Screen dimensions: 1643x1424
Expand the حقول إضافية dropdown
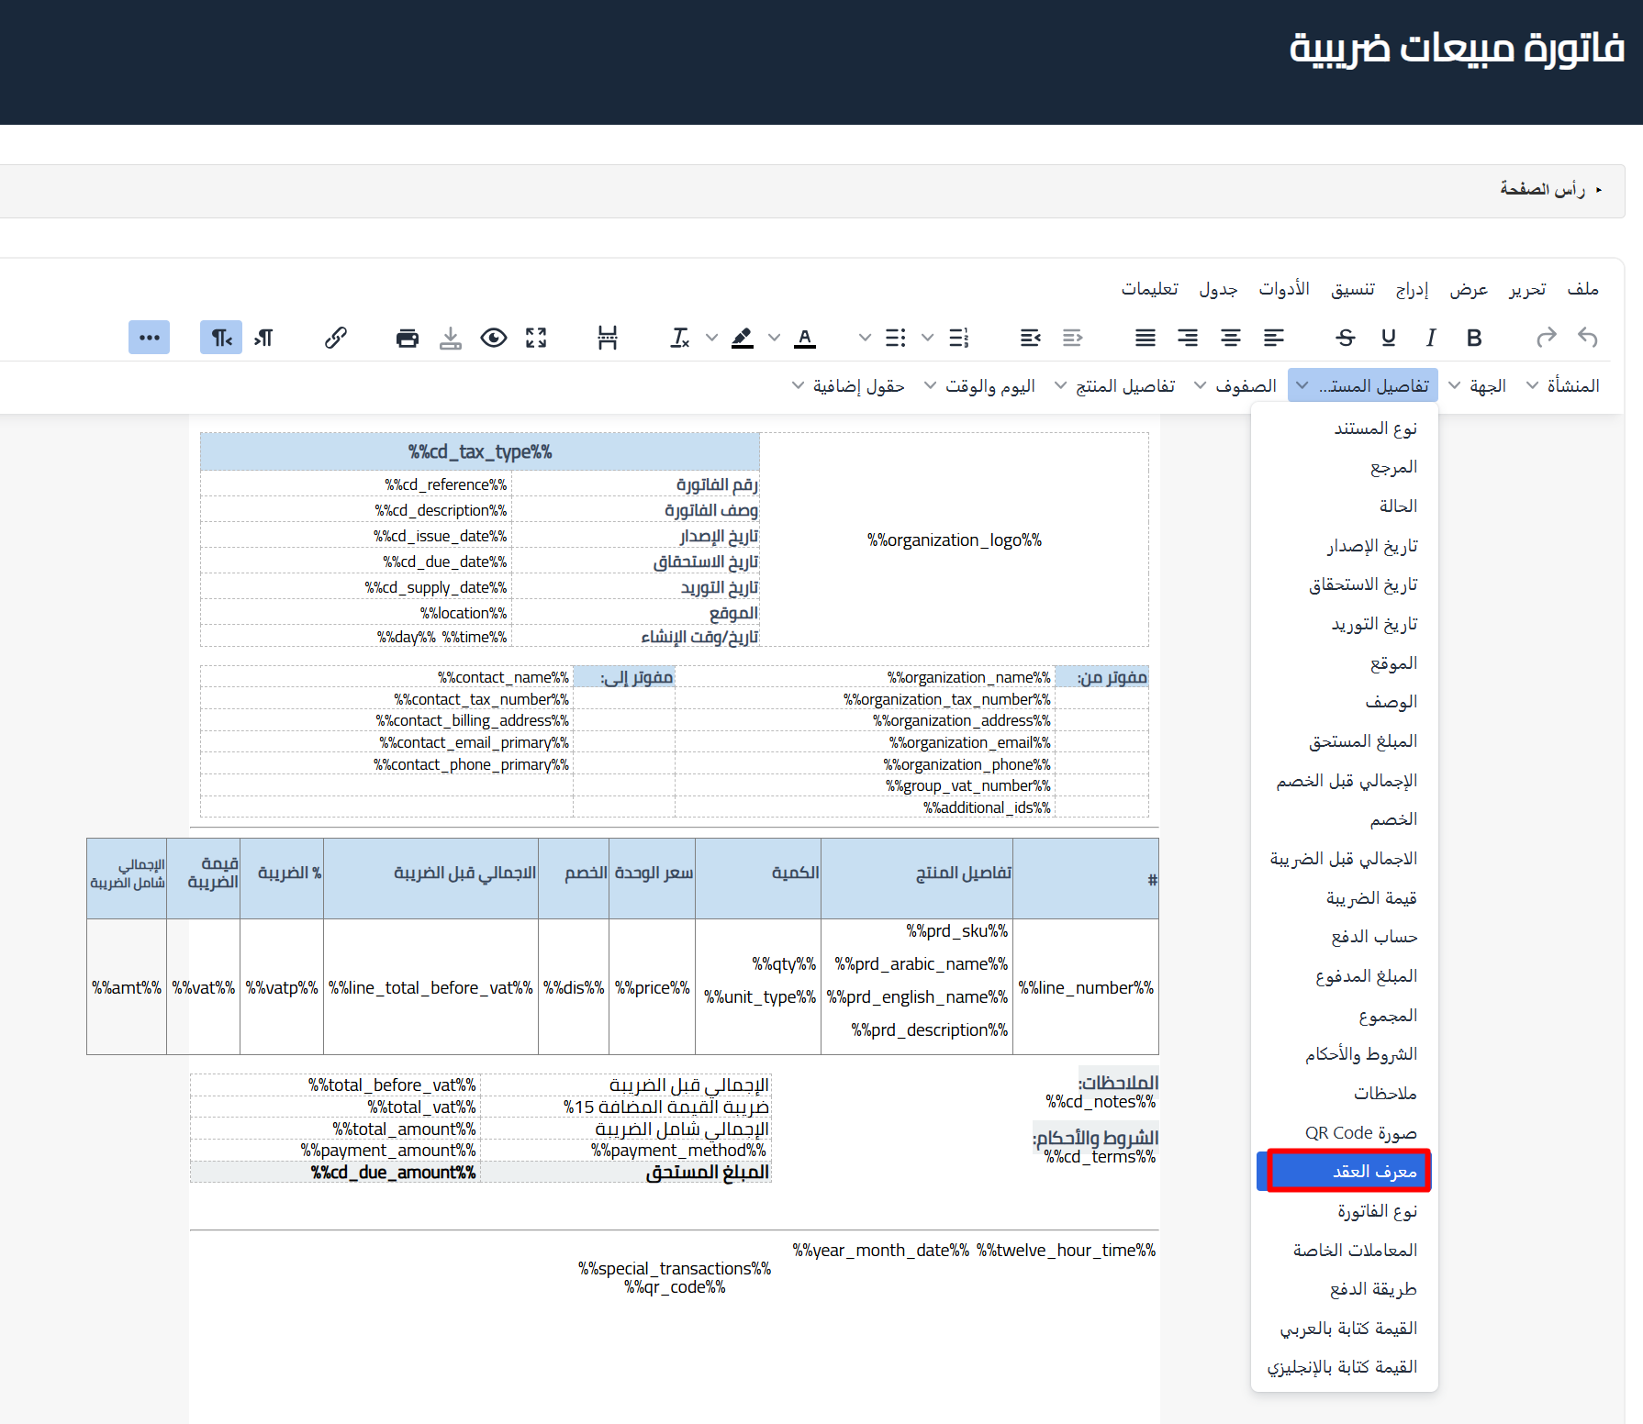pyautogui.click(x=848, y=385)
